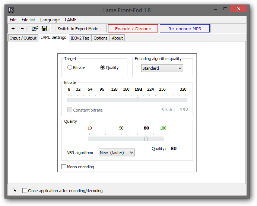
Task: Open the Encoding algorithm quality dropdown
Action: click(162, 68)
